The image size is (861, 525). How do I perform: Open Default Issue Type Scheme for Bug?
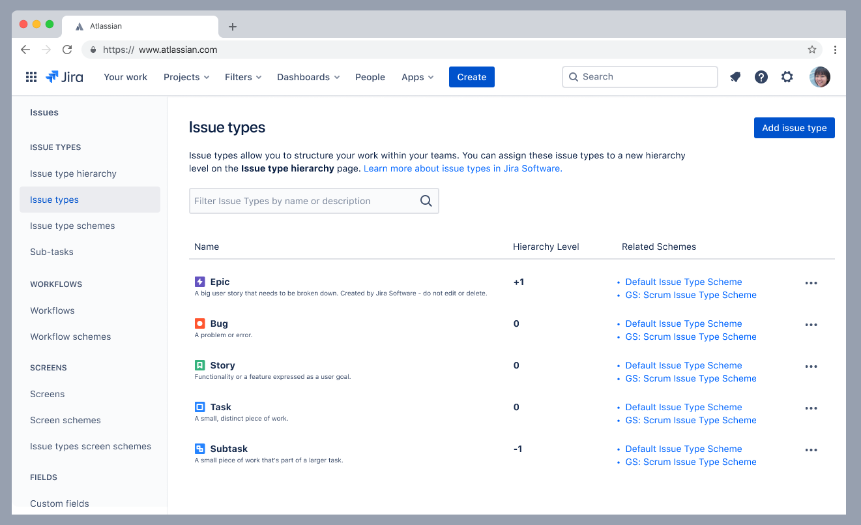click(x=683, y=323)
